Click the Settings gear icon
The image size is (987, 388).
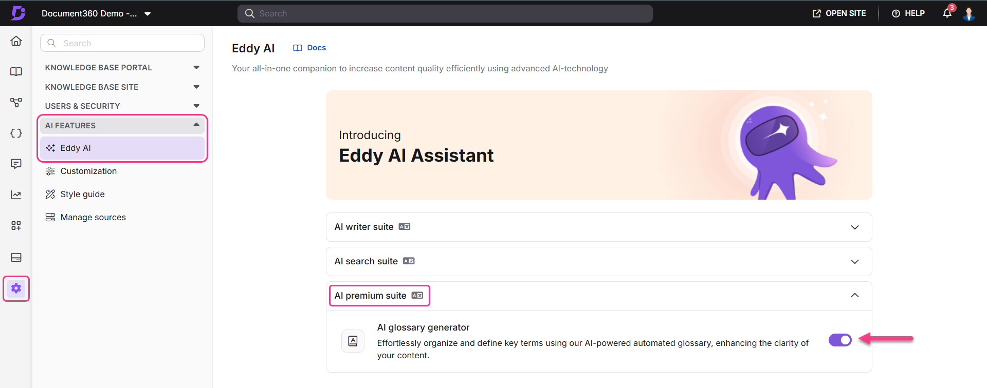coord(16,288)
